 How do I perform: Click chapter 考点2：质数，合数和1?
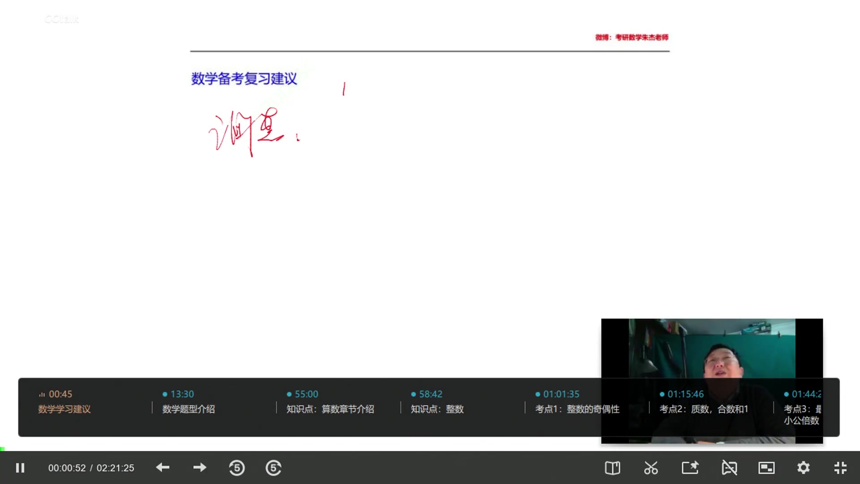tap(703, 409)
